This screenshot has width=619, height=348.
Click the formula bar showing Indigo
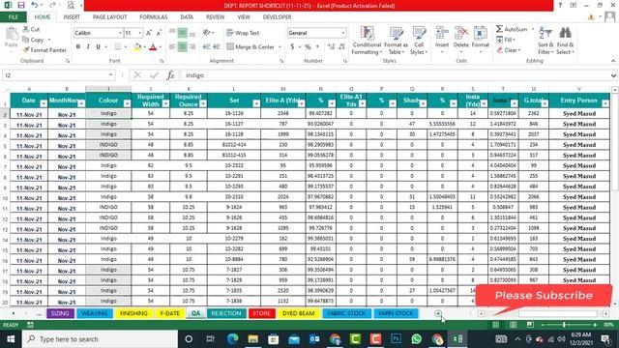tap(397, 75)
